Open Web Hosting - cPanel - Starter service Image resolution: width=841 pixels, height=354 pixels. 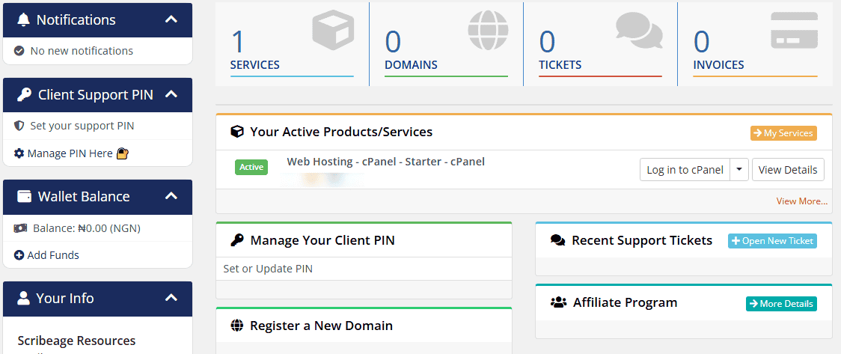pos(385,162)
